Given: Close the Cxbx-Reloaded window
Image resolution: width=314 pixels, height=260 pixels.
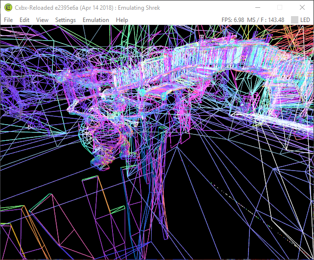Looking at the screenshot, I should coord(302,8).
